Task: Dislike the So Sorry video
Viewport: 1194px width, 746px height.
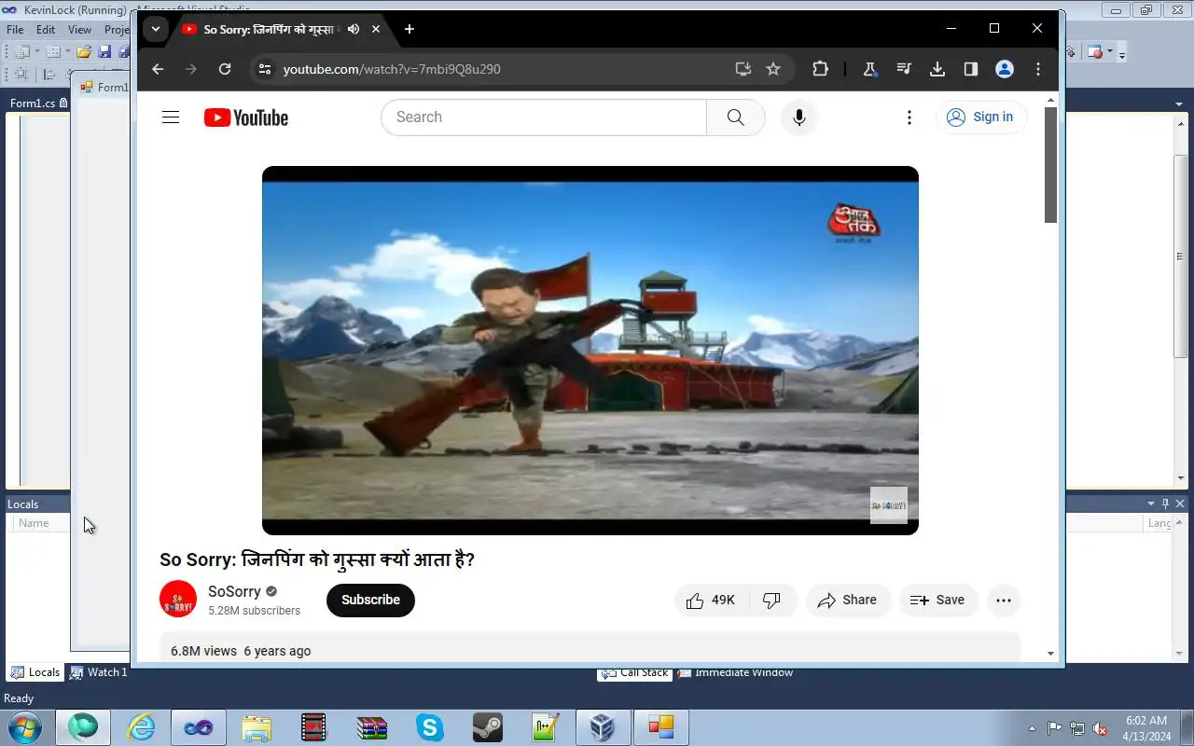Action: coord(771,601)
